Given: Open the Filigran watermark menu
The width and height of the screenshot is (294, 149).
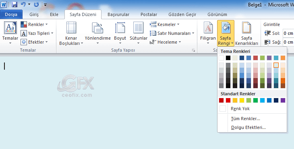Looking at the screenshot, I should point(208,33).
